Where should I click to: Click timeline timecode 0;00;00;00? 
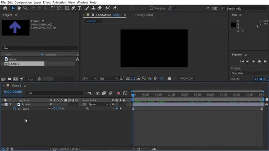13,92
